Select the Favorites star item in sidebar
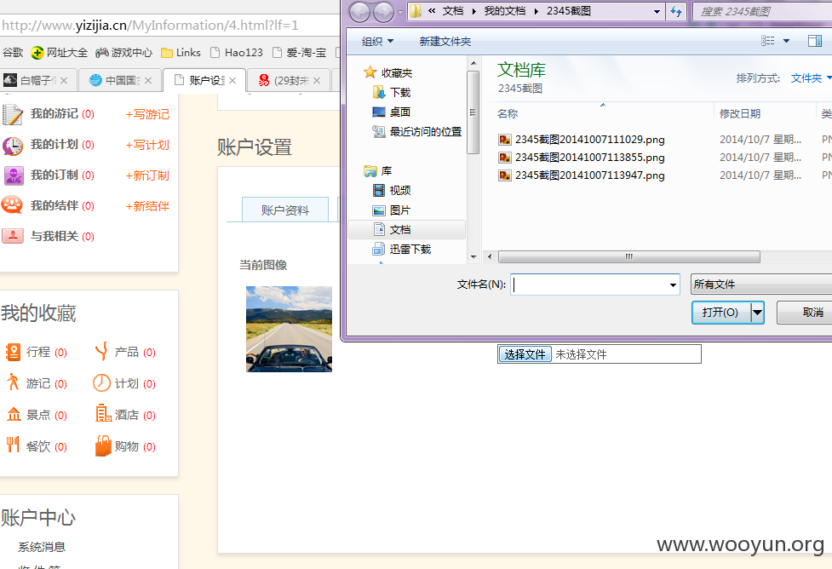 click(x=387, y=72)
